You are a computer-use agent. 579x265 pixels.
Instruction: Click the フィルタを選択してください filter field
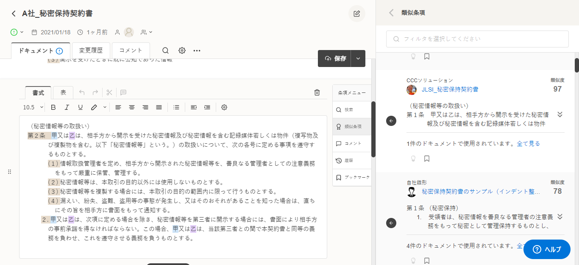click(477, 39)
